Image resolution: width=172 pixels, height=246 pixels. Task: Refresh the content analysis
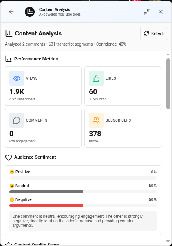[154, 33]
